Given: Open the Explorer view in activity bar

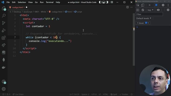Looking at the screenshot, I should tap(4, 8).
